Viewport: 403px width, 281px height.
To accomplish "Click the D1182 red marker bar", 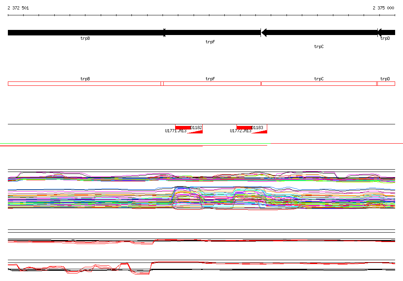I will (183, 128).
